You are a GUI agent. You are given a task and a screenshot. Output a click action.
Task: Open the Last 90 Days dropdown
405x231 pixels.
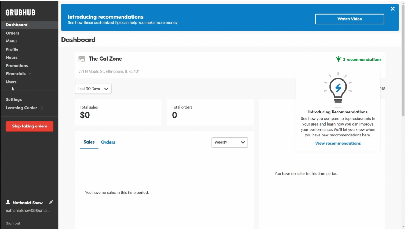[x=93, y=89]
